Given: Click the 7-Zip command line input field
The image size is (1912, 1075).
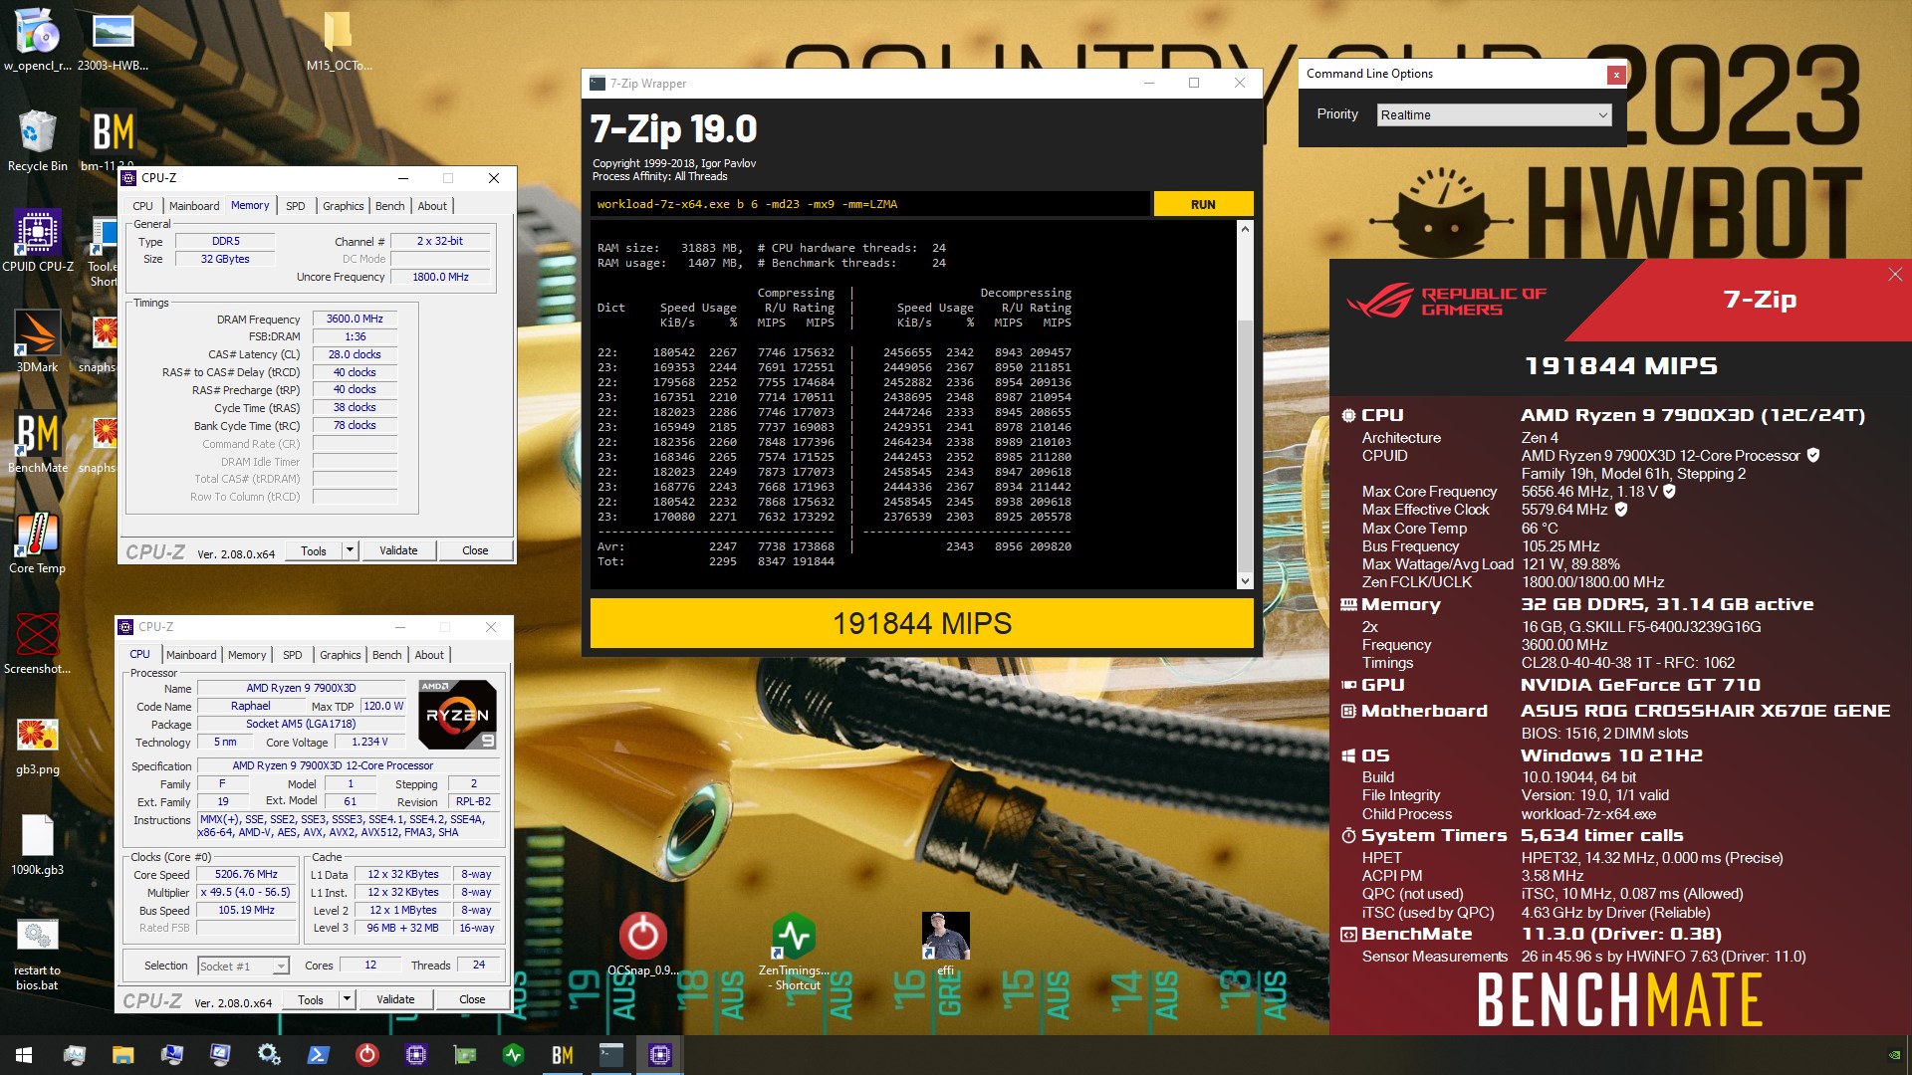Looking at the screenshot, I should (870, 204).
